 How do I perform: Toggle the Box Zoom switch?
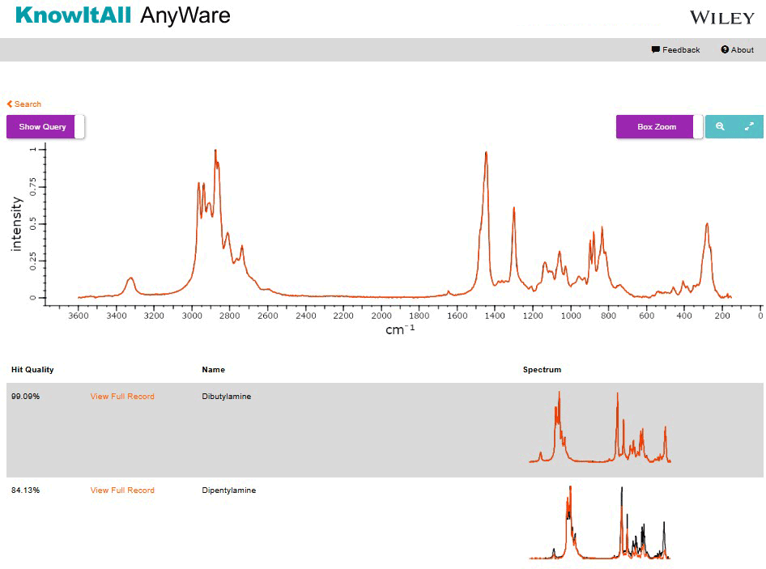pos(697,127)
